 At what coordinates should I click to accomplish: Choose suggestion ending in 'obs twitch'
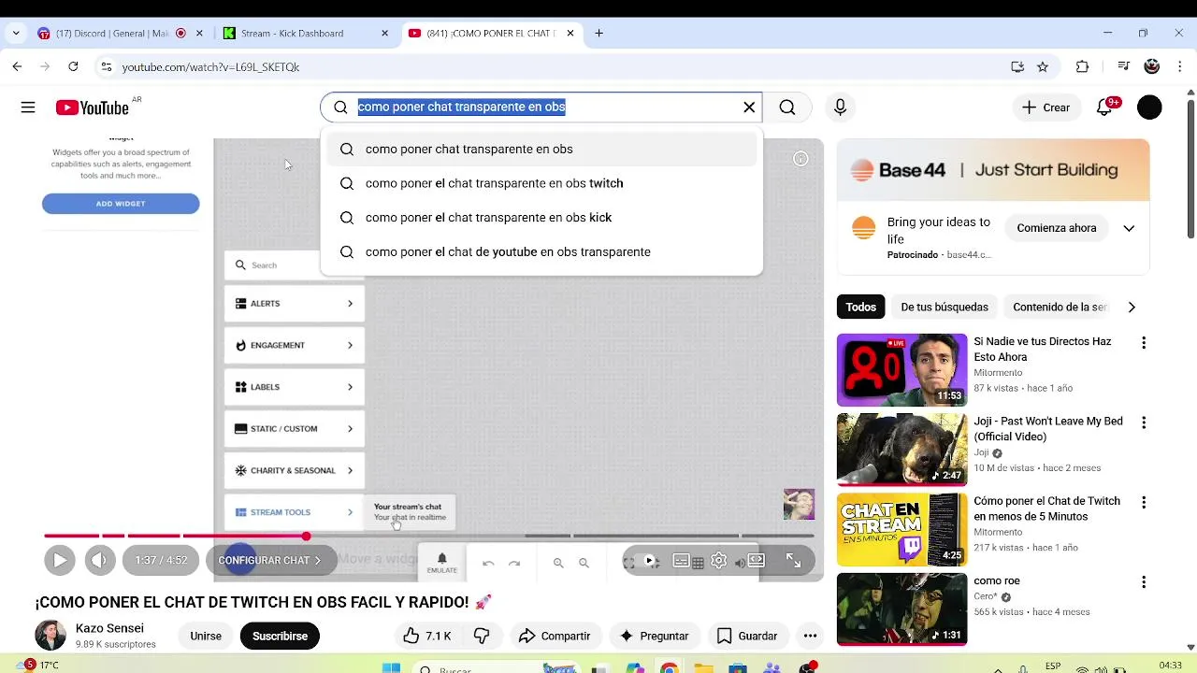541,183
